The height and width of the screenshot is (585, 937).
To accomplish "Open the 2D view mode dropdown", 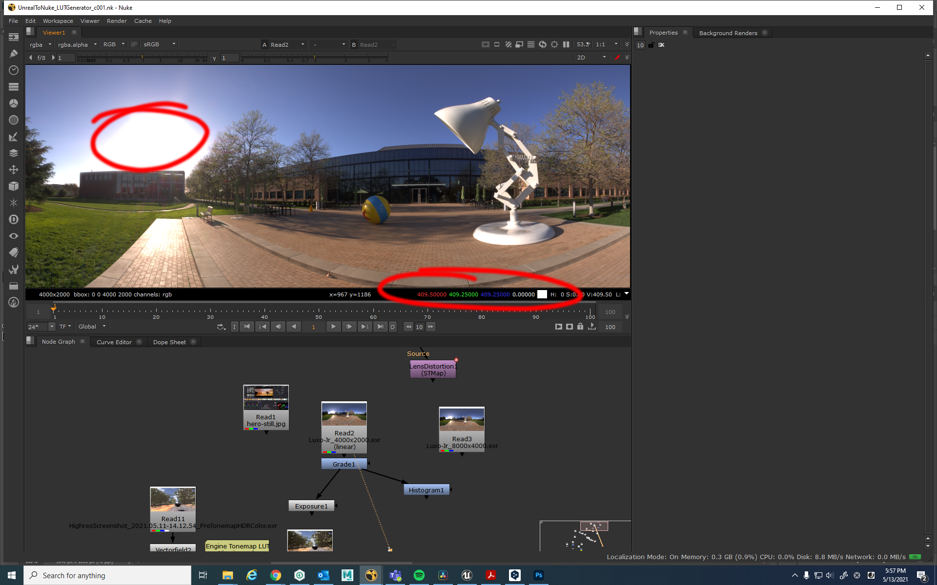I will pos(591,58).
